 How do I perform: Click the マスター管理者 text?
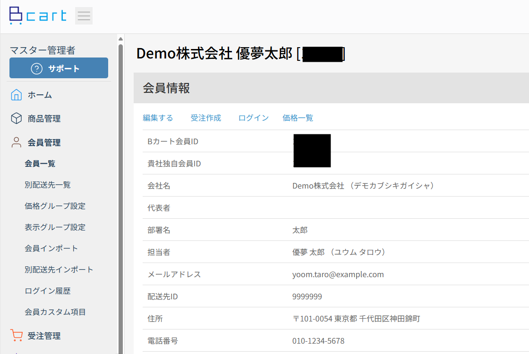tap(43, 50)
